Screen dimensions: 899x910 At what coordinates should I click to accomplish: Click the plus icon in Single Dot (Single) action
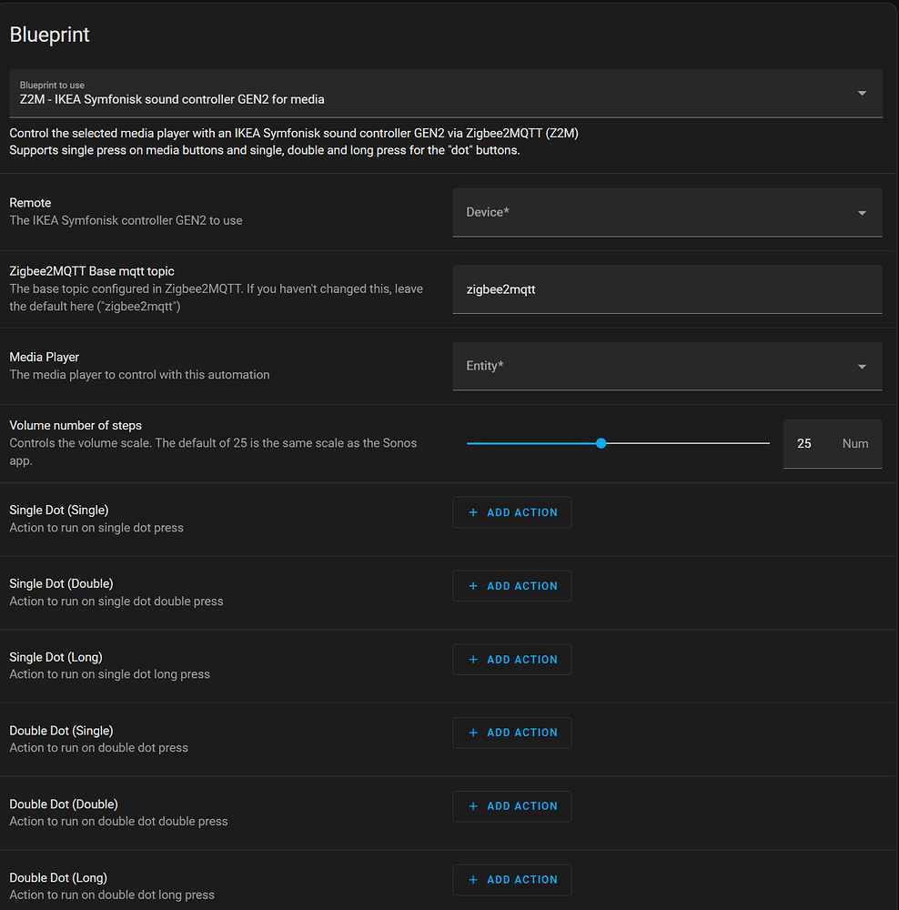[473, 511]
